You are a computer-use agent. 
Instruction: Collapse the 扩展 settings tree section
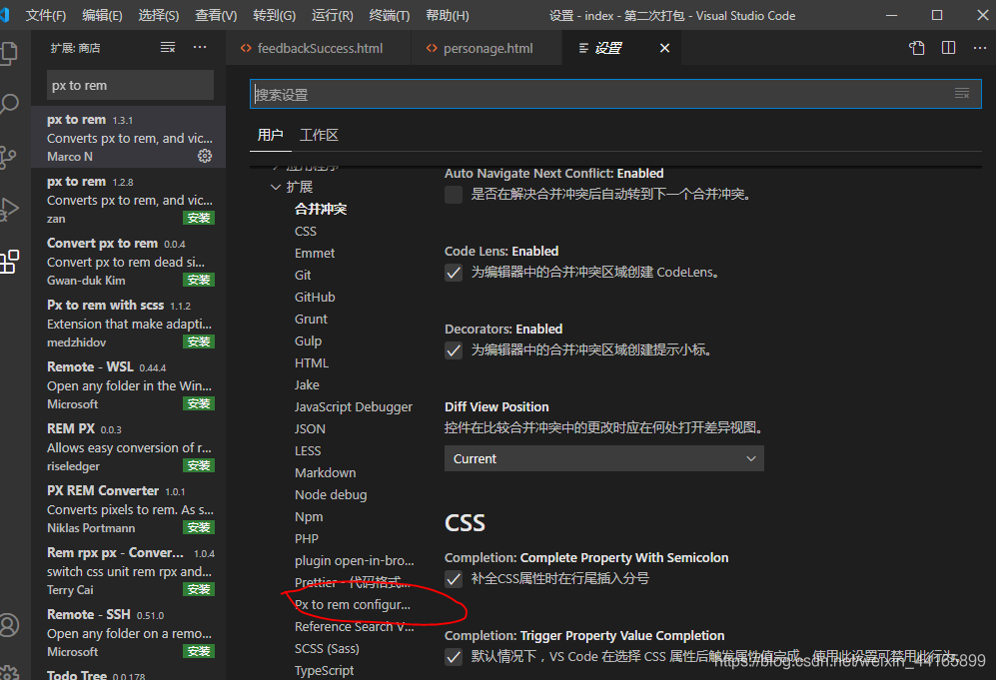pyautogui.click(x=275, y=187)
